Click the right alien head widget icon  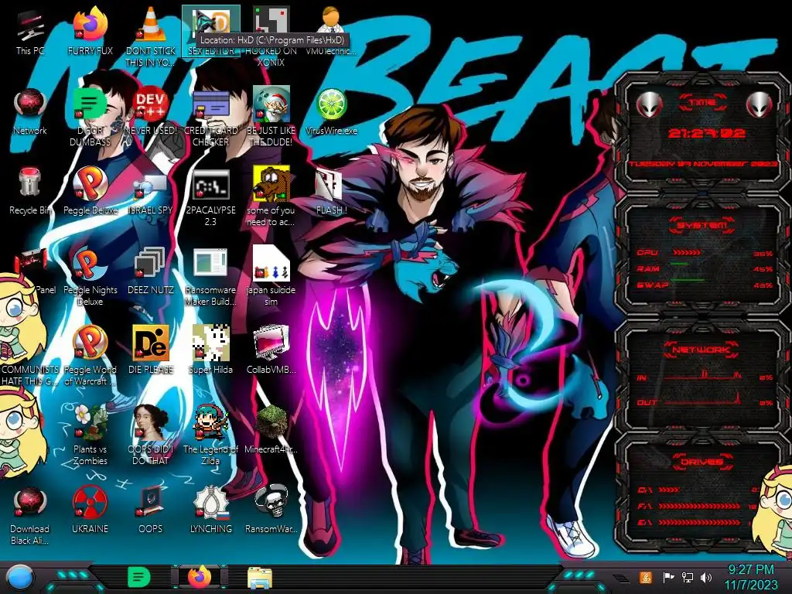point(759,104)
